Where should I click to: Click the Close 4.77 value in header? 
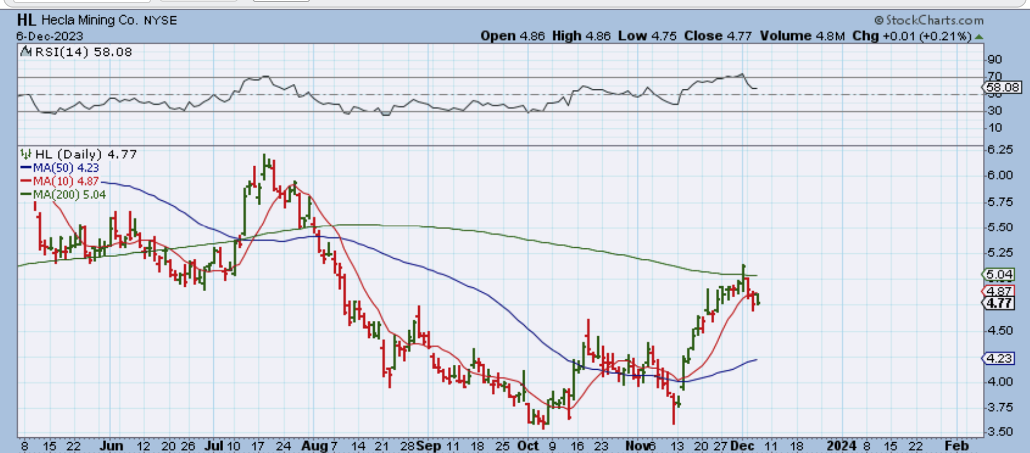click(x=718, y=36)
